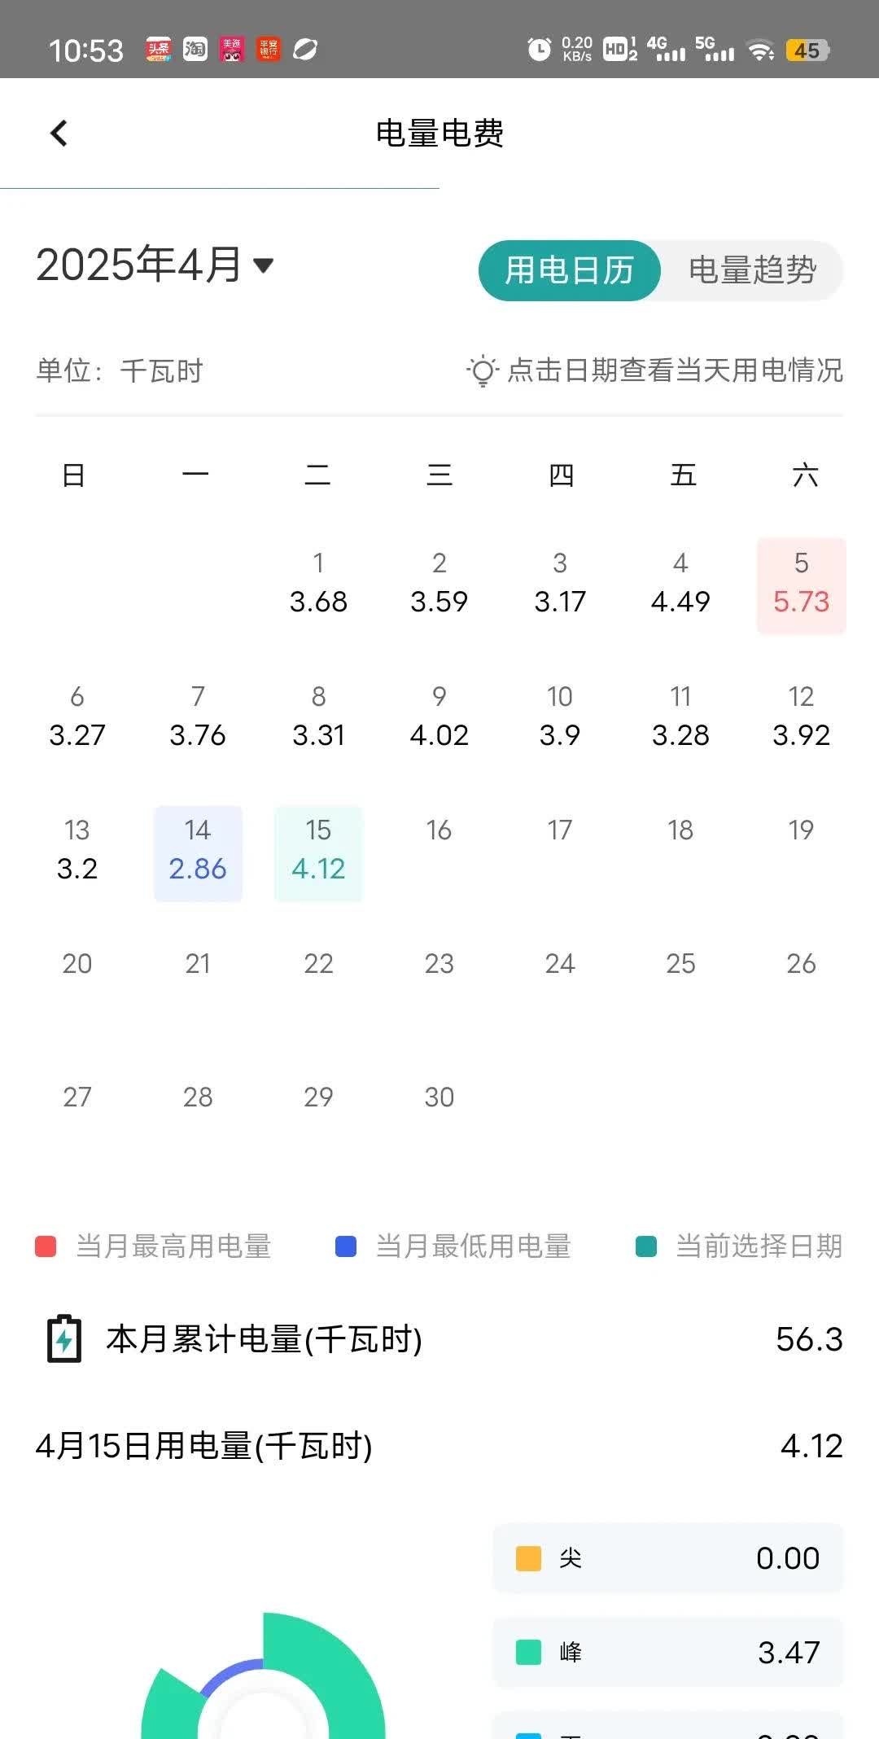Viewport: 879px width, 1739px height.
Task: Select April 4 with 4.49 usage
Action: point(680,584)
